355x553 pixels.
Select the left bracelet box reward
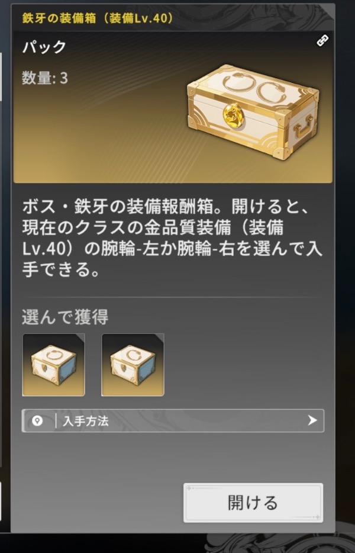tap(54, 365)
